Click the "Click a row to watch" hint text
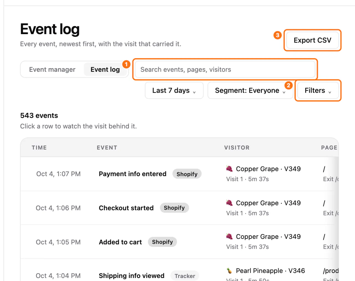 (x=78, y=126)
